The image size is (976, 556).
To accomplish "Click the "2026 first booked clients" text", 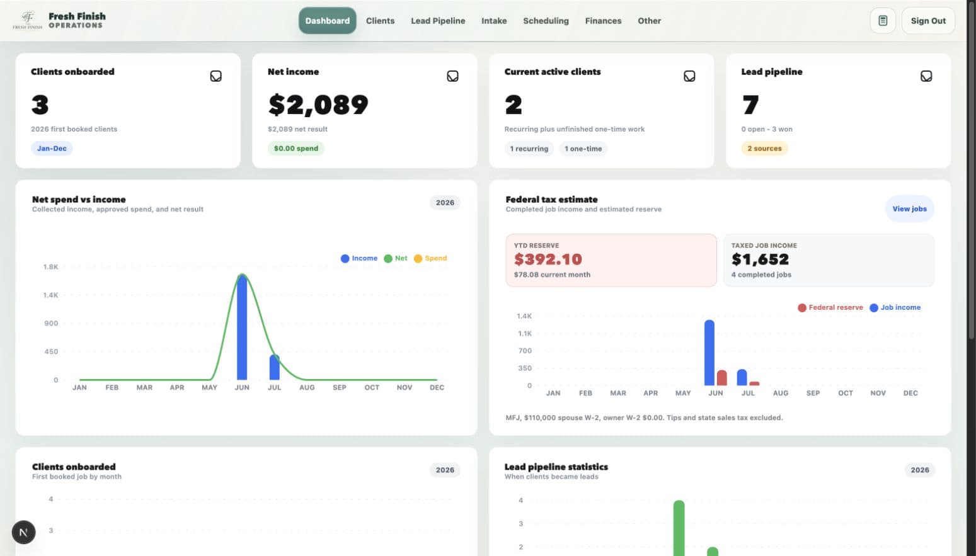I will 74,129.
